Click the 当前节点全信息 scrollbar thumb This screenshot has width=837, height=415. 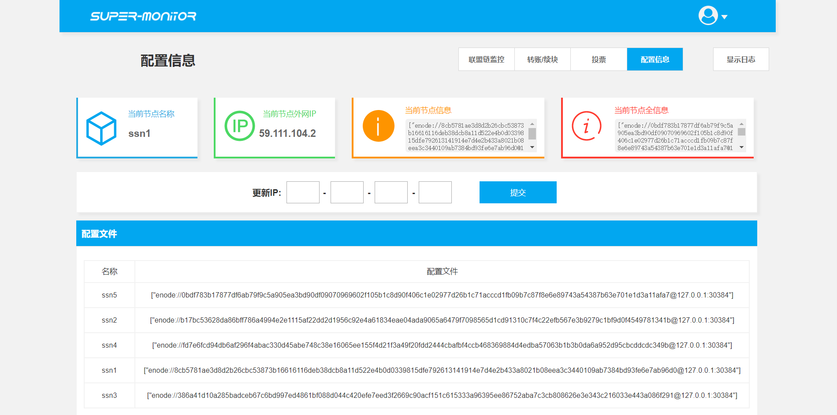tap(741, 132)
